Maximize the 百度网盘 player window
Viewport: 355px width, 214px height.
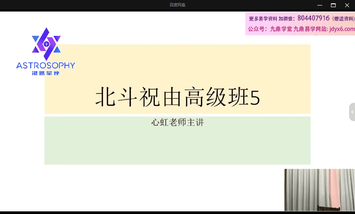click(333, 5)
